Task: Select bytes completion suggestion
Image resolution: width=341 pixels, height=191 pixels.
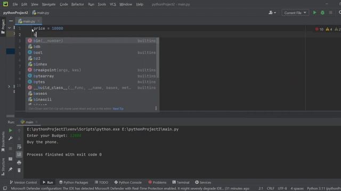Action: coord(91,82)
